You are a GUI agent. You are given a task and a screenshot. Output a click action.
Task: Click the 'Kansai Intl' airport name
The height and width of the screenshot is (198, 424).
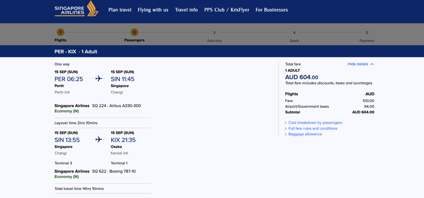[x=119, y=153]
